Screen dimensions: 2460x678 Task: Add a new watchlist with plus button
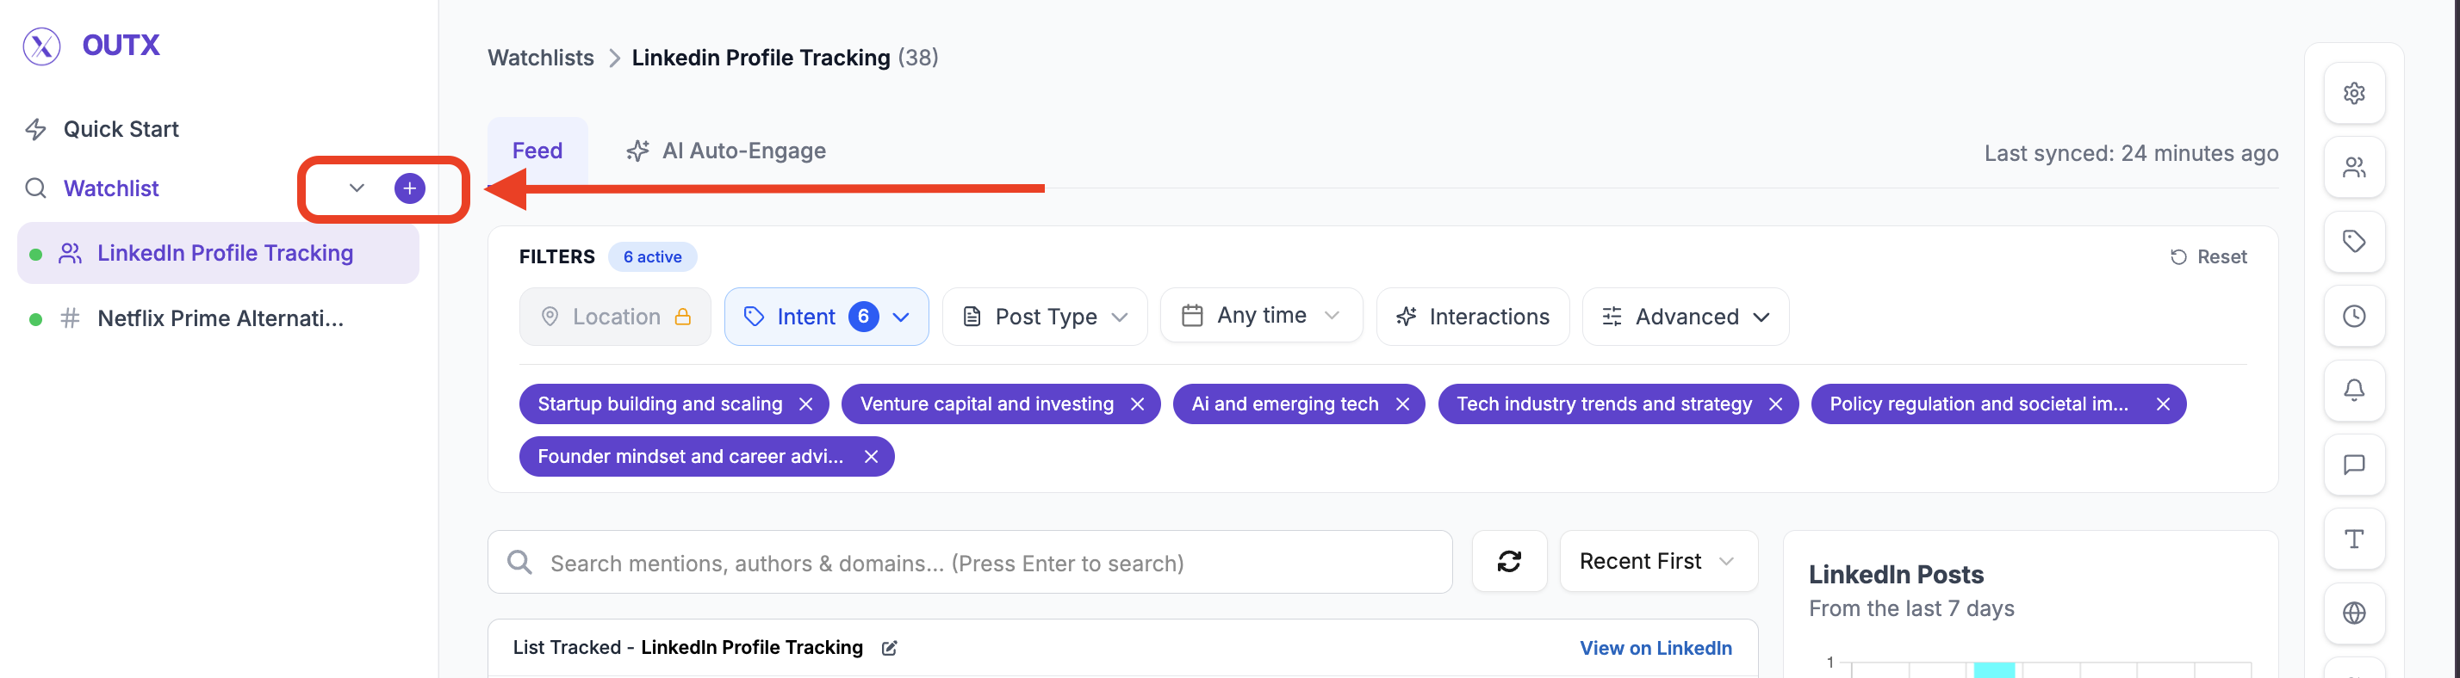410,188
